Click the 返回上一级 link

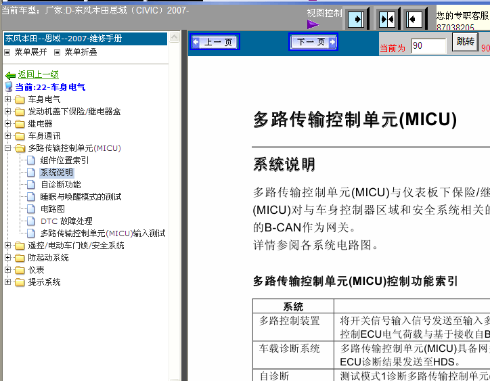(39, 74)
